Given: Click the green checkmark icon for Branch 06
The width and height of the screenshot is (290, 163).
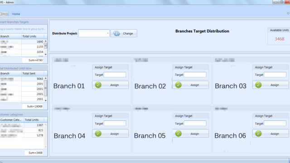Looking at the screenshot, I should click(258, 134).
